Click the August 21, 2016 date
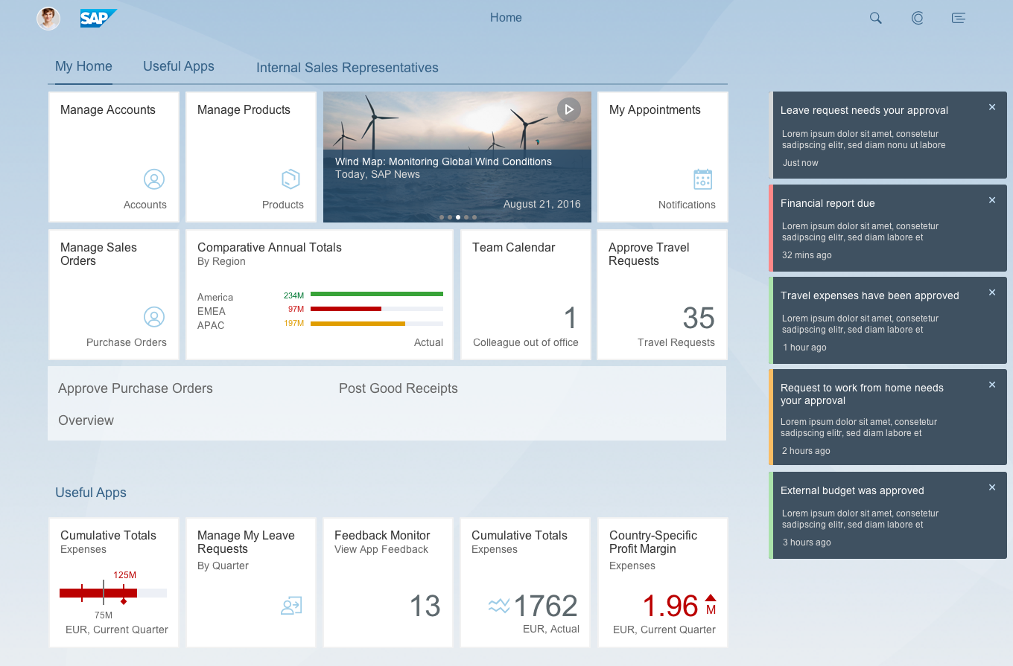 coord(542,204)
